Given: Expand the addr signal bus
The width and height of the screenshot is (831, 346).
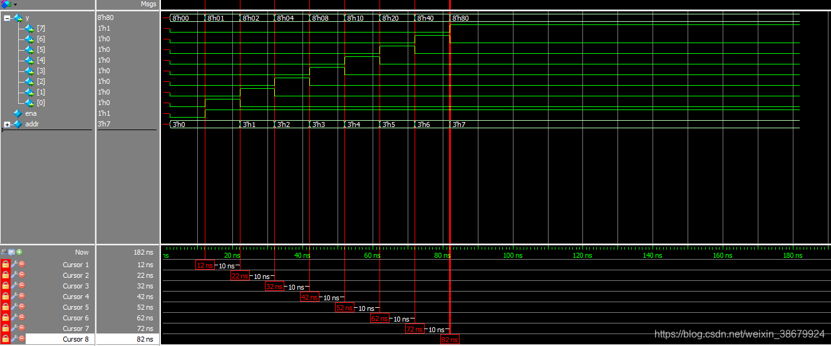Looking at the screenshot, I should 7,125.
